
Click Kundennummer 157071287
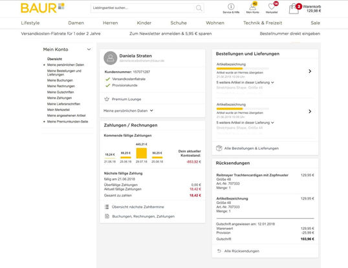coord(127,72)
